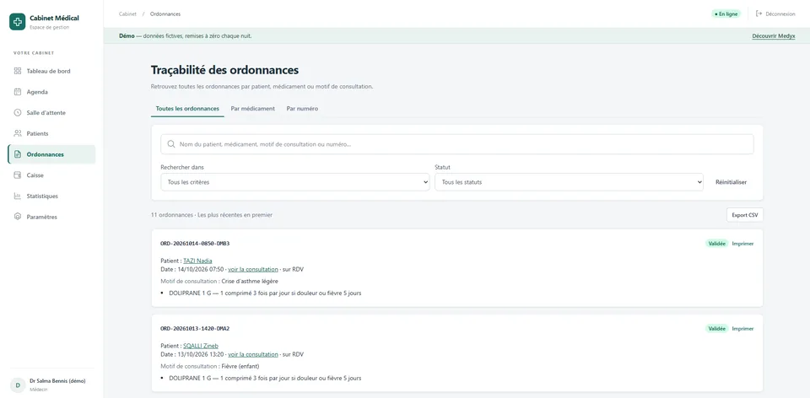Click the Traçabilité des ordonnances heading
The image size is (810, 398).
[x=224, y=70]
